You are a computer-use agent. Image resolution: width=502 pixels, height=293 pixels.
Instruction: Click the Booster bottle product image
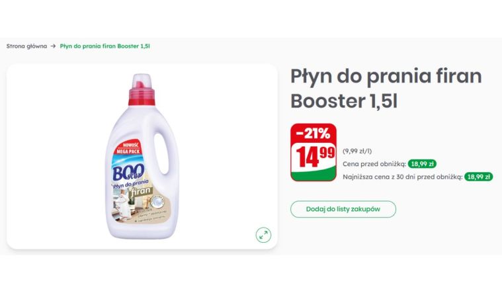142,156
